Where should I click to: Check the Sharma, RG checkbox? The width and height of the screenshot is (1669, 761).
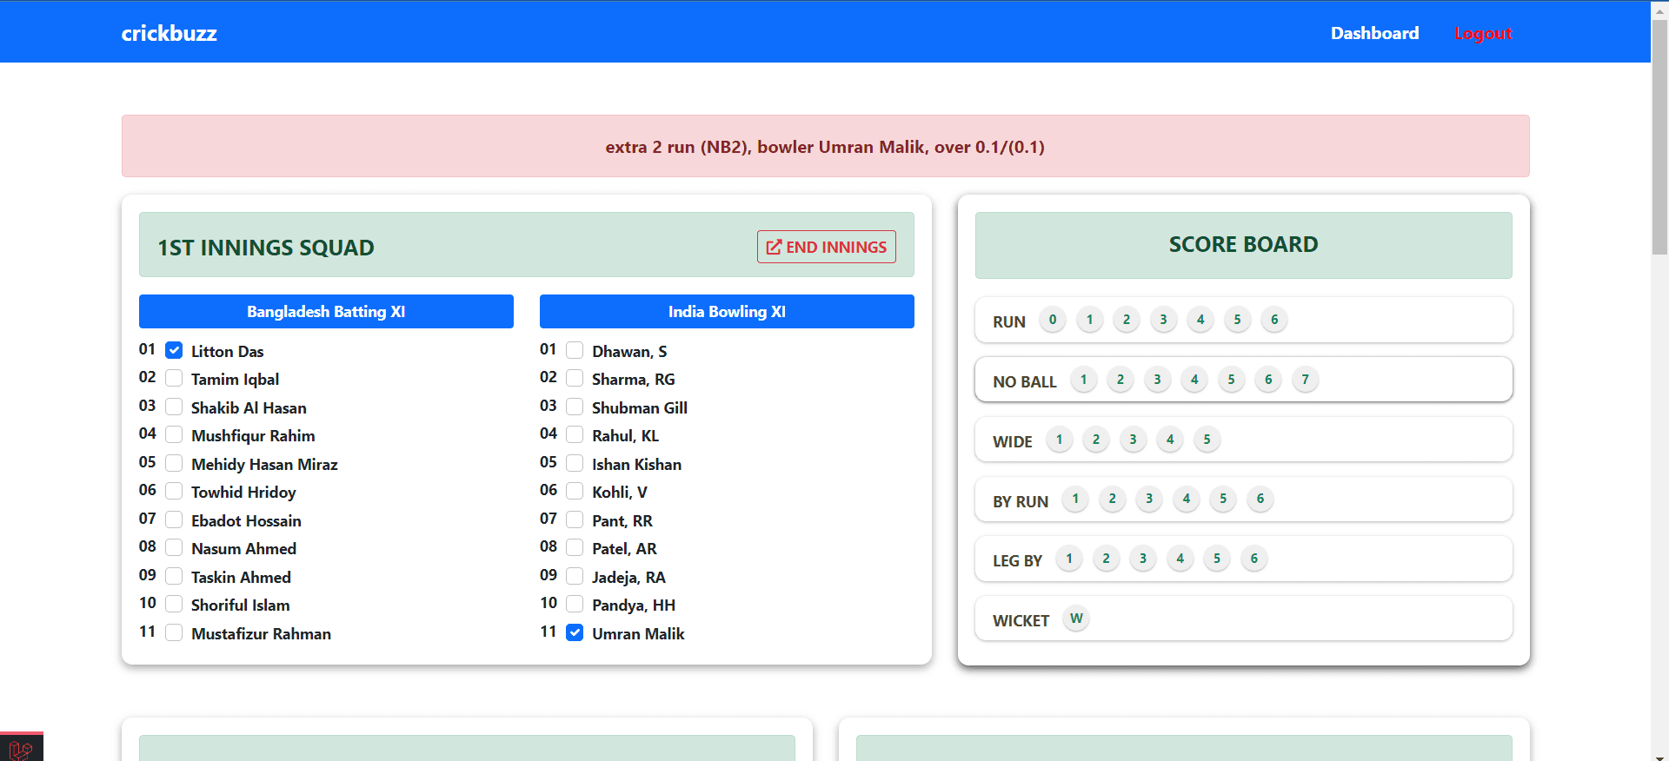coord(575,378)
